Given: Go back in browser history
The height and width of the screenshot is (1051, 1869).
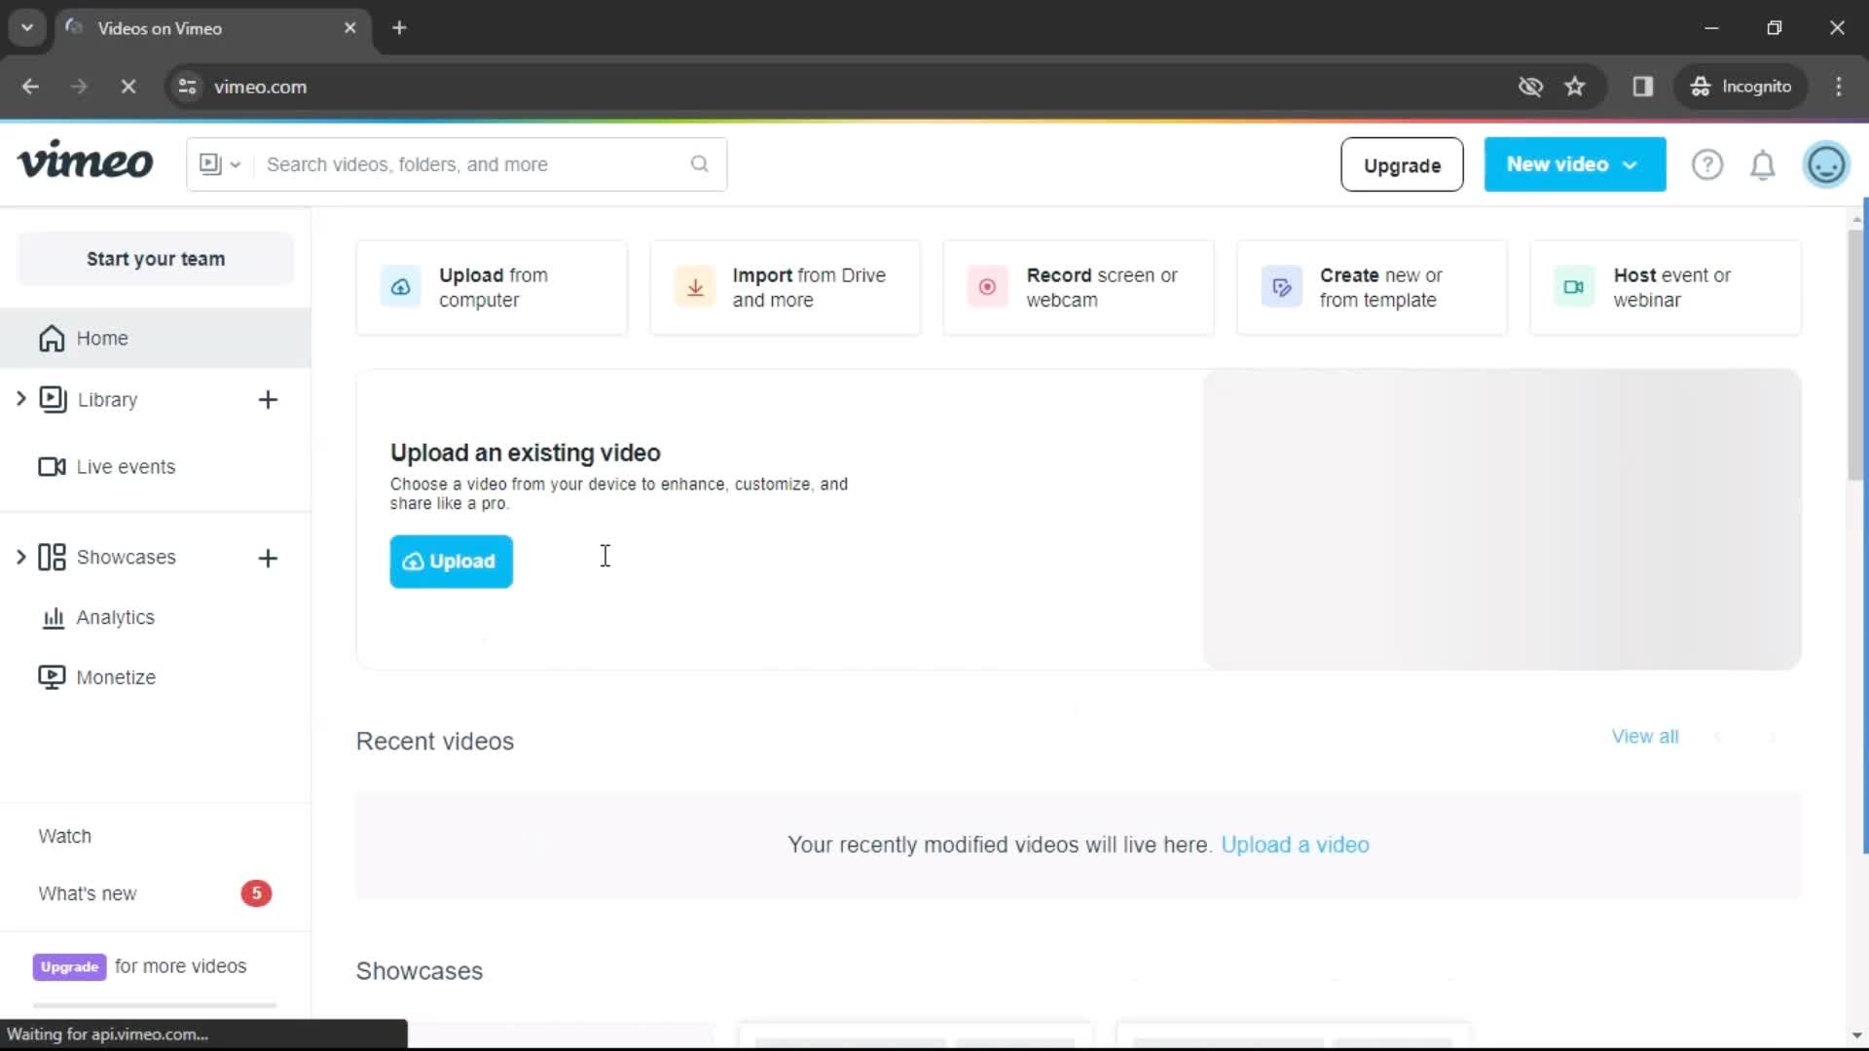Looking at the screenshot, I should (x=30, y=87).
